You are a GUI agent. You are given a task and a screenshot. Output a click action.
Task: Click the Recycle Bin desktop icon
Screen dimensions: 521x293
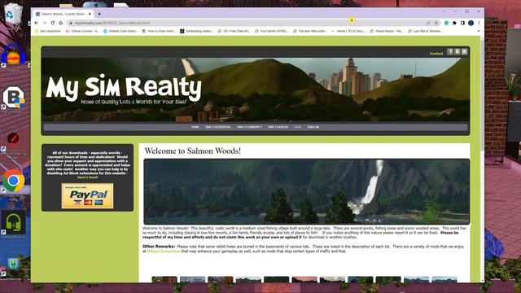(x=13, y=14)
